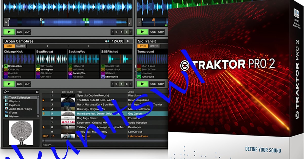Click loop size right arrow, Urban Campfires deck

pos(131,84)
